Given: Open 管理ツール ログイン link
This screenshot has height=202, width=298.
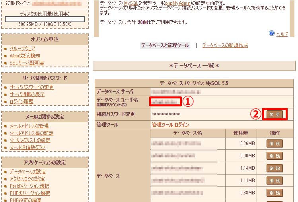Looking at the screenshot, I should click(x=170, y=125).
